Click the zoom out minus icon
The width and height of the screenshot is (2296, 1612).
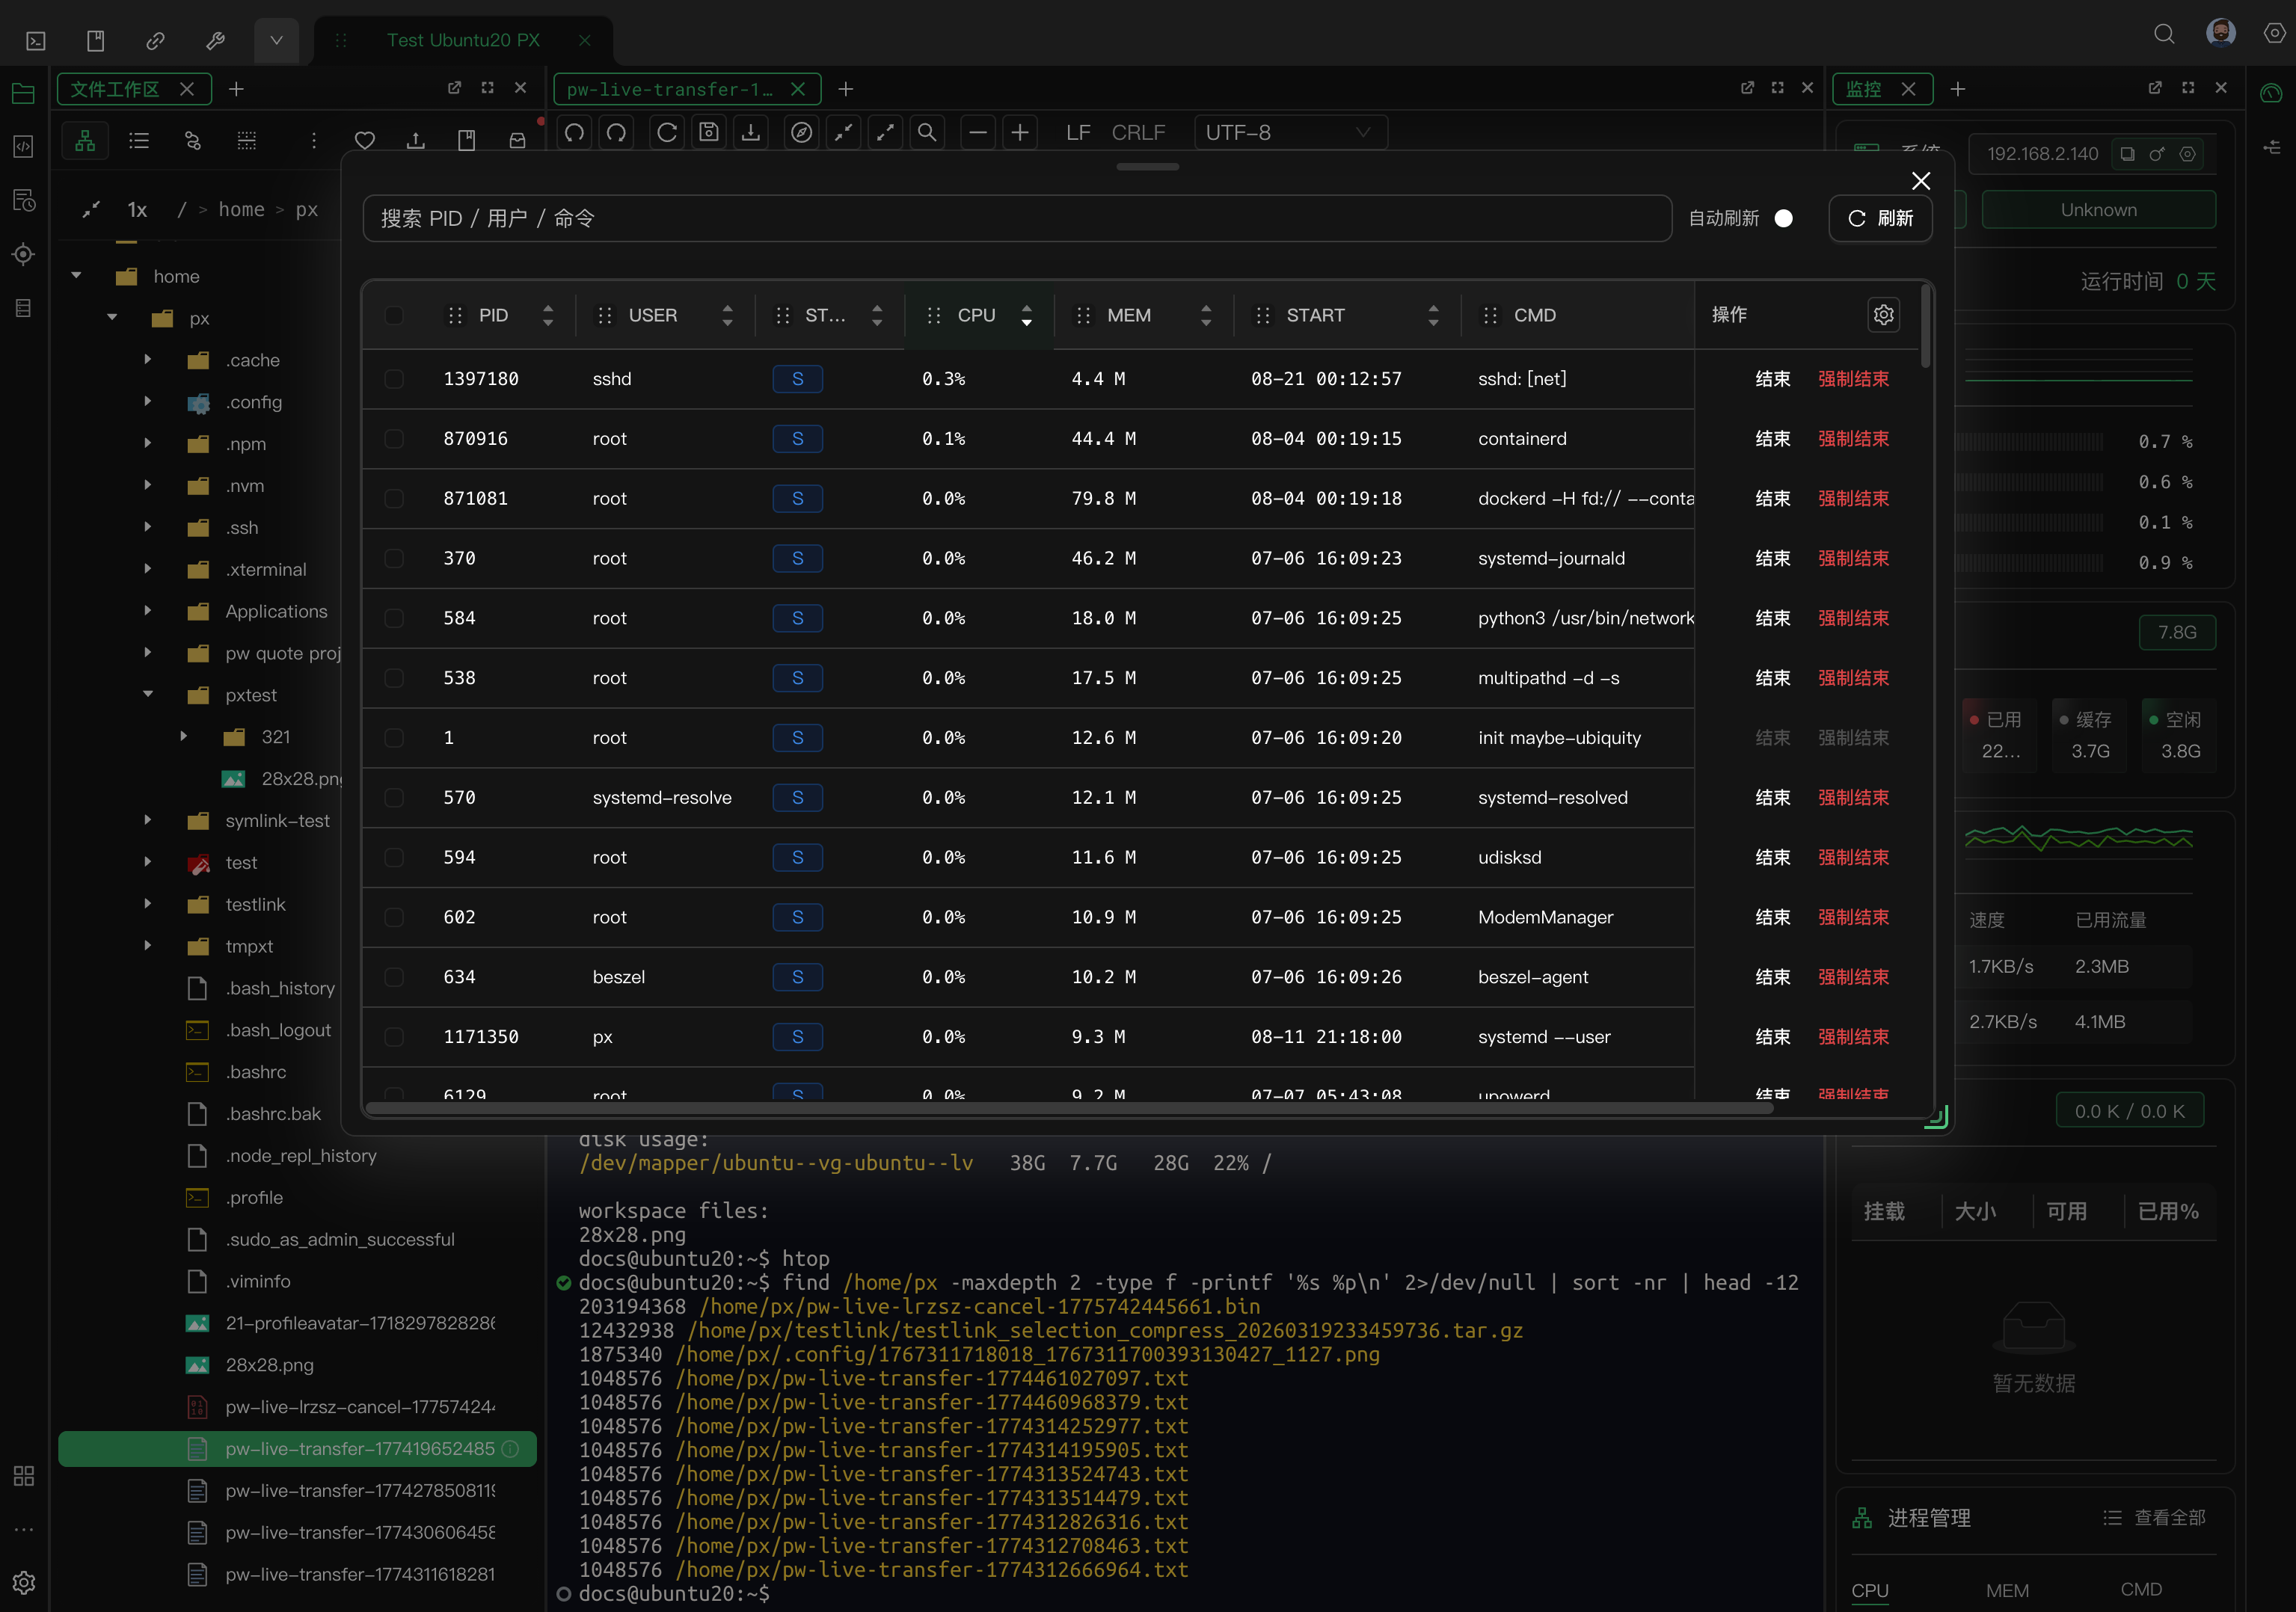click(x=978, y=133)
